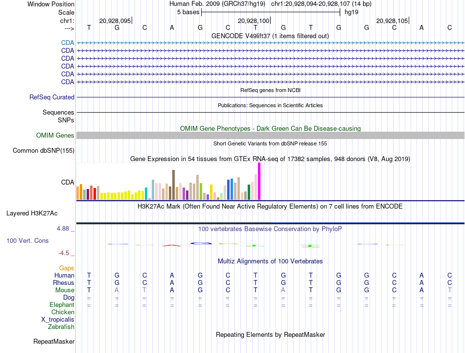
Task: Select the Rhesus alignment row label
Action: [64, 282]
